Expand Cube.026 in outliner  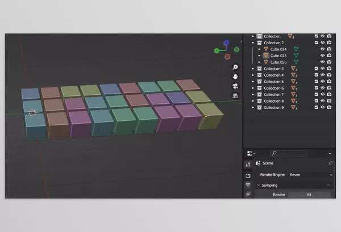pos(259,62)
